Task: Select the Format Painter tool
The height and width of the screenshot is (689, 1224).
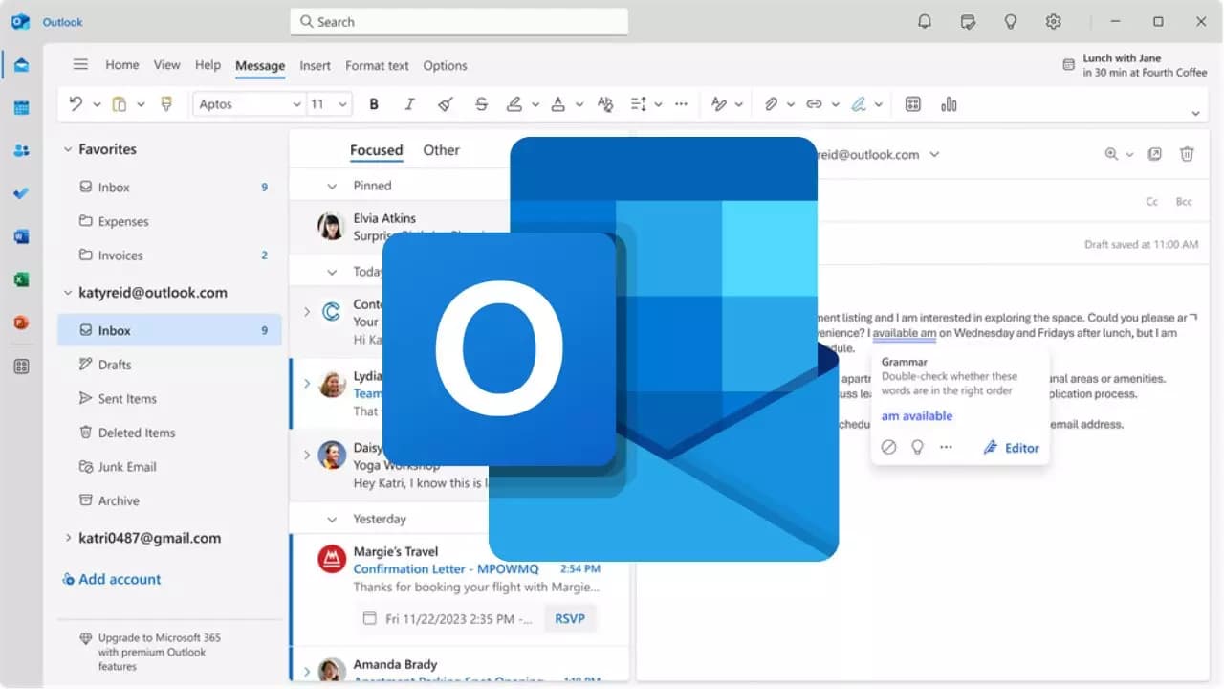Action: 166,104
